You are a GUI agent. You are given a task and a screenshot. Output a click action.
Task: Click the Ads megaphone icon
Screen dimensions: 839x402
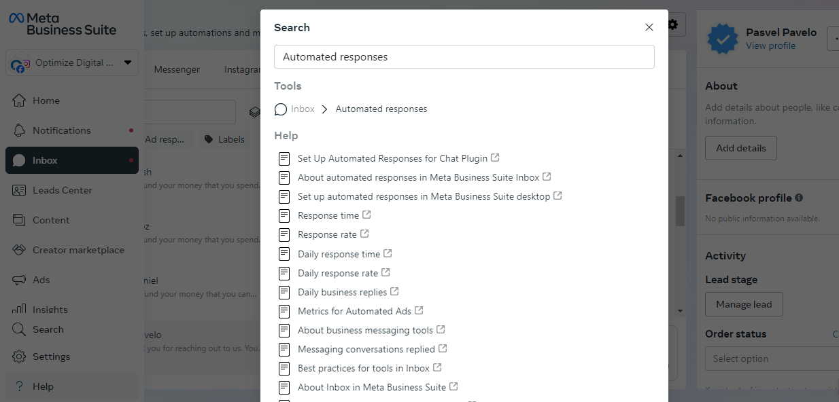[19, 280]
